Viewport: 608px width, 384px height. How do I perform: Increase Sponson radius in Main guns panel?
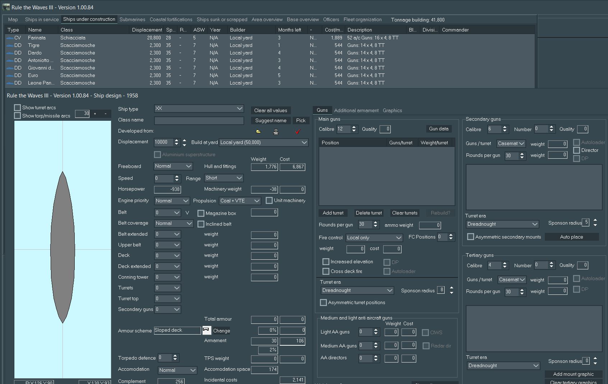[x=451, y=288]
